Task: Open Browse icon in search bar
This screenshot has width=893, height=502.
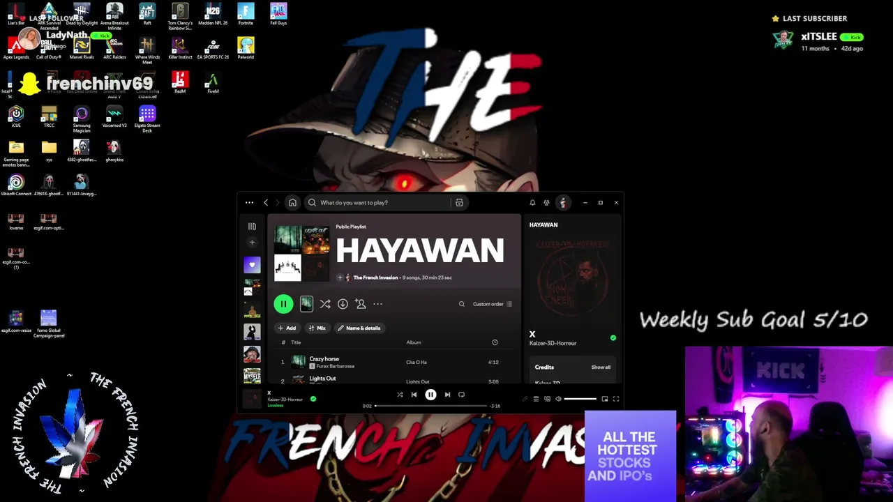Action: pos(459,203)
